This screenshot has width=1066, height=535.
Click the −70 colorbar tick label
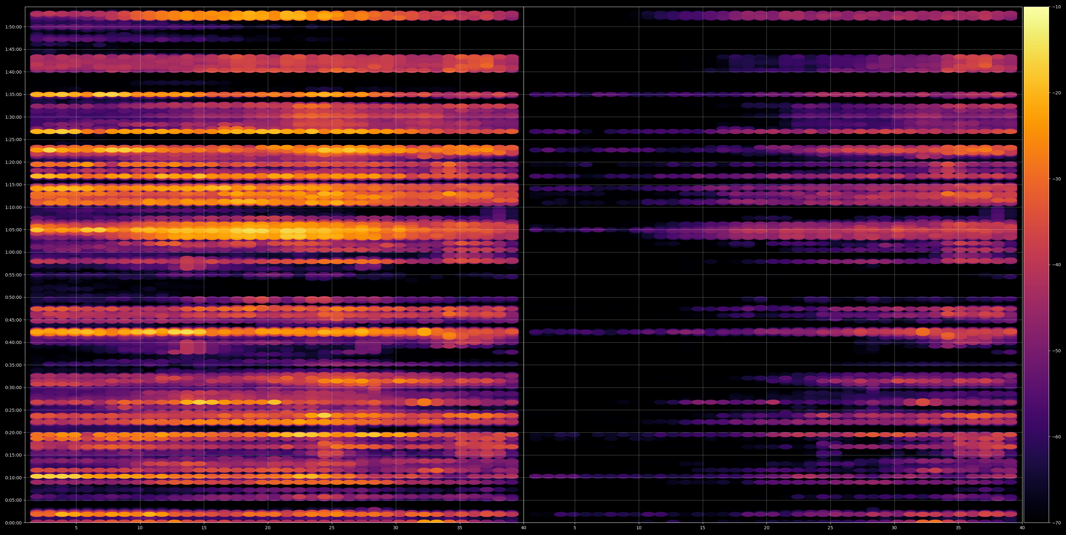coord(1056,523)
